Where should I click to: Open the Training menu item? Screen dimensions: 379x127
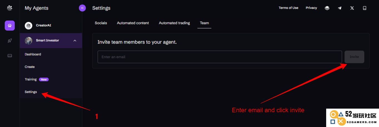pyautogui.click(x=31, y=79)
